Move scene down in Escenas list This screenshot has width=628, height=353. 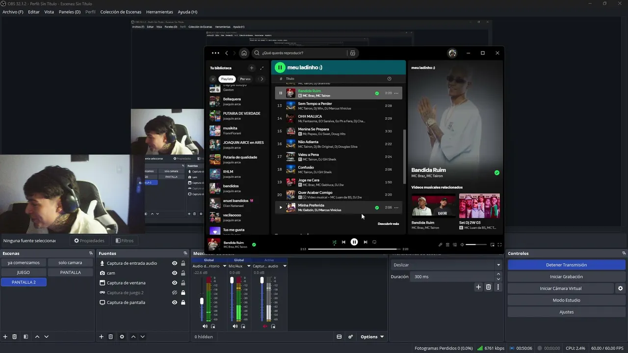(x=47, y=337)
